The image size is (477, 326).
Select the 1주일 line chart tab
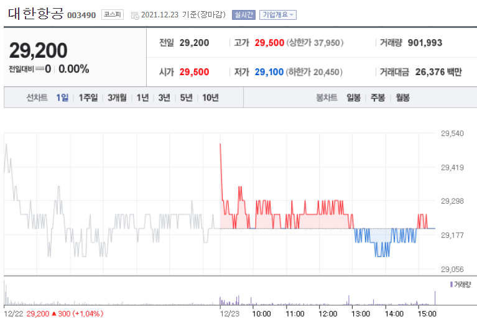tap(88, 97)
